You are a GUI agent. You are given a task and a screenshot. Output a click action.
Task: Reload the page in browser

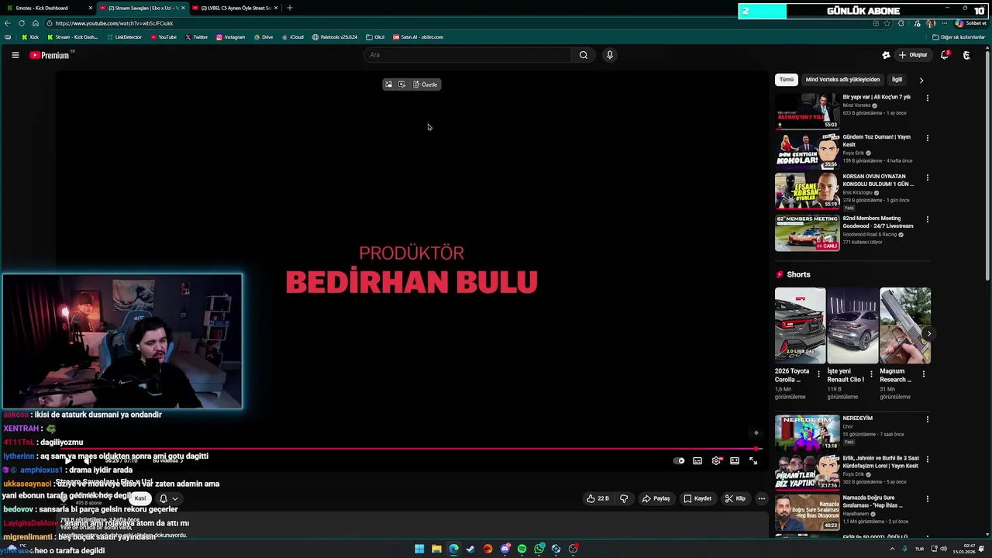pos(22,23)
